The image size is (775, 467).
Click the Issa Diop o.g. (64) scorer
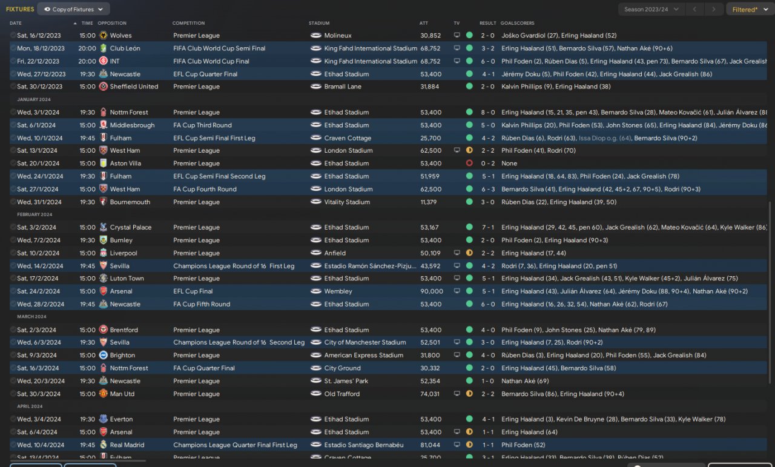(605, 138)
